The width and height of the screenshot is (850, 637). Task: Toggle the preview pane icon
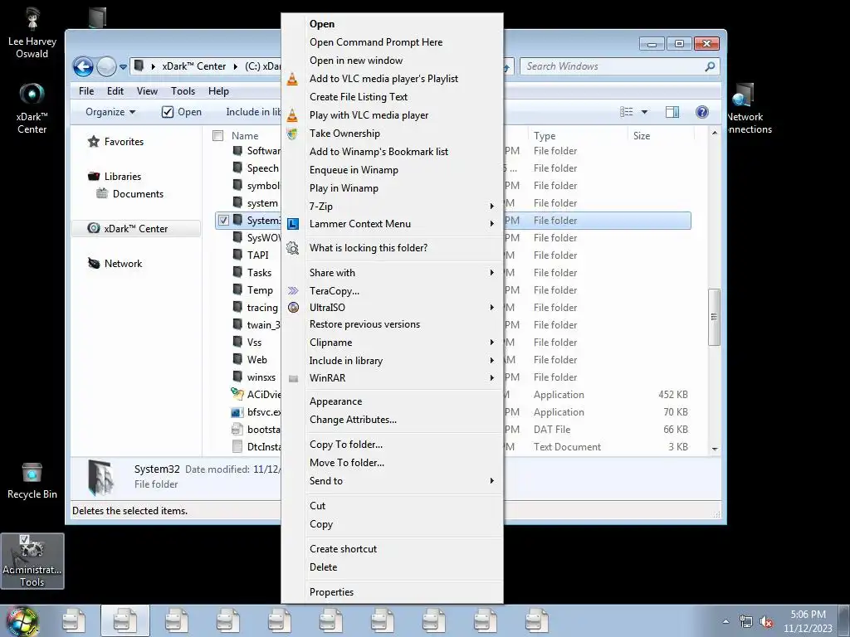[x=672, y=112]
